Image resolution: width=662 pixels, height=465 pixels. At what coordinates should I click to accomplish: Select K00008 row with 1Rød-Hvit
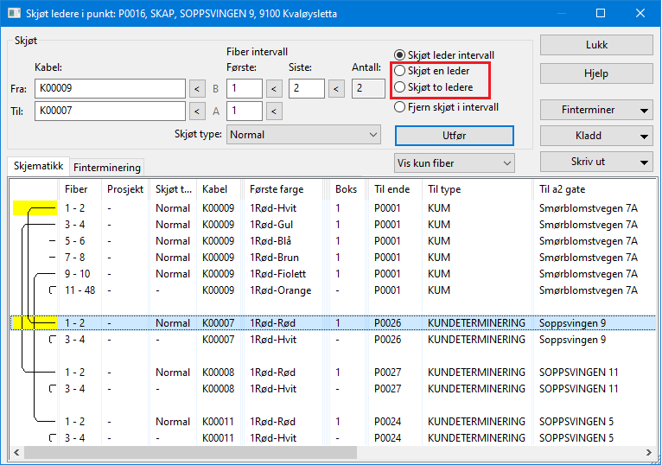[x=334, y=389]
